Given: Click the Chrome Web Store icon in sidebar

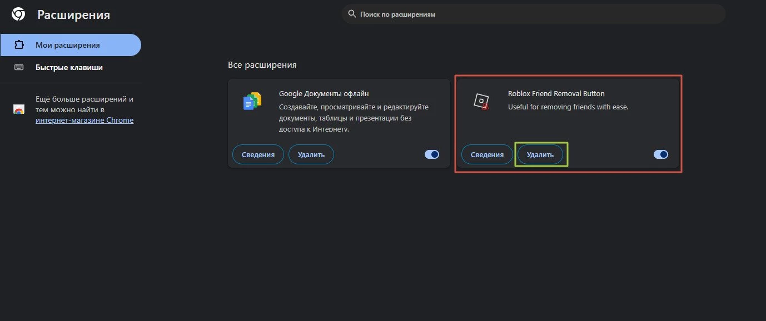Looking at the screenshot, I should (x=19, y=109).
